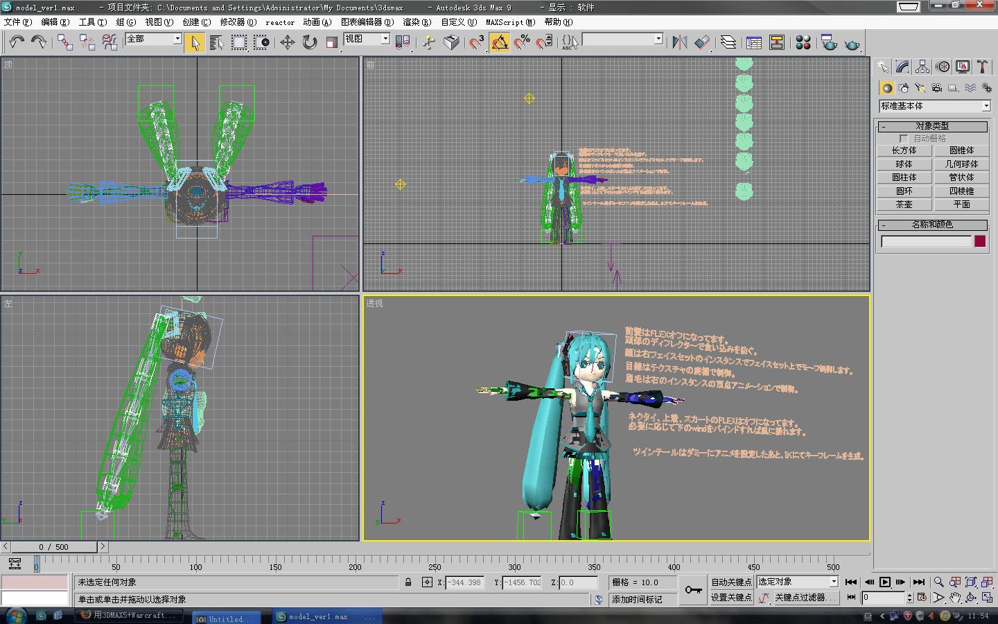This screenshot has height=624, width=998.
Task: Select Cameras category in Create panel
Action: (x=936, y=88)
